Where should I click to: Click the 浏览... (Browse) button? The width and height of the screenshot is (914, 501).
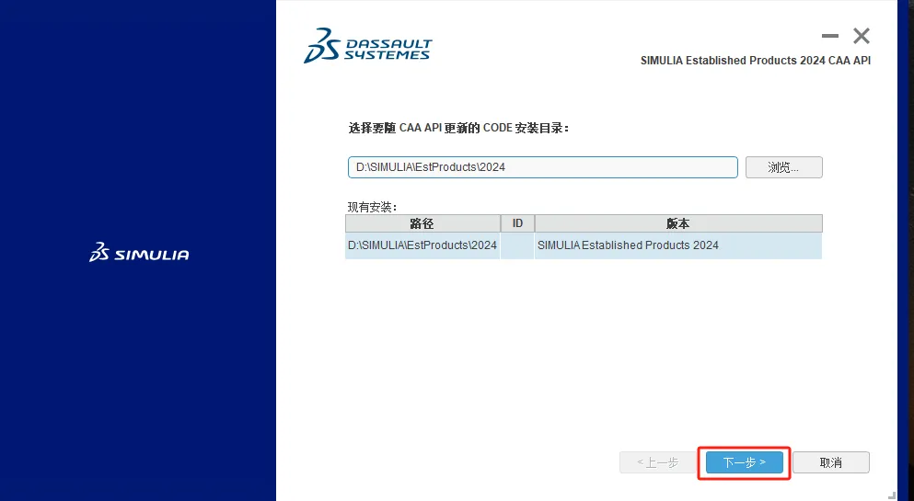783,167
